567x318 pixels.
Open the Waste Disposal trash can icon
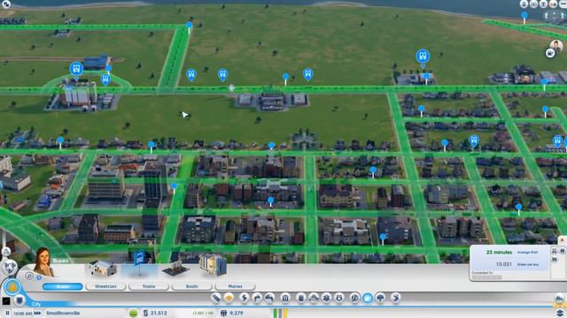tap(301, 298)
